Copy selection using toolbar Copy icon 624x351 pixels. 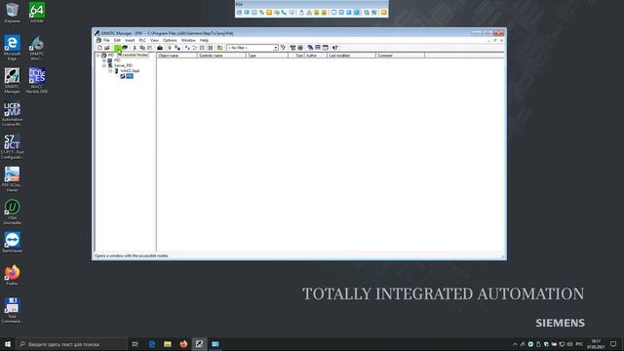(x=142, y=48)
